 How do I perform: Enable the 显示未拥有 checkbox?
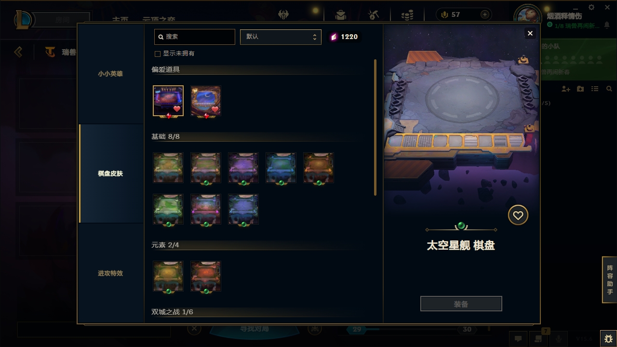tap(158, 53)
